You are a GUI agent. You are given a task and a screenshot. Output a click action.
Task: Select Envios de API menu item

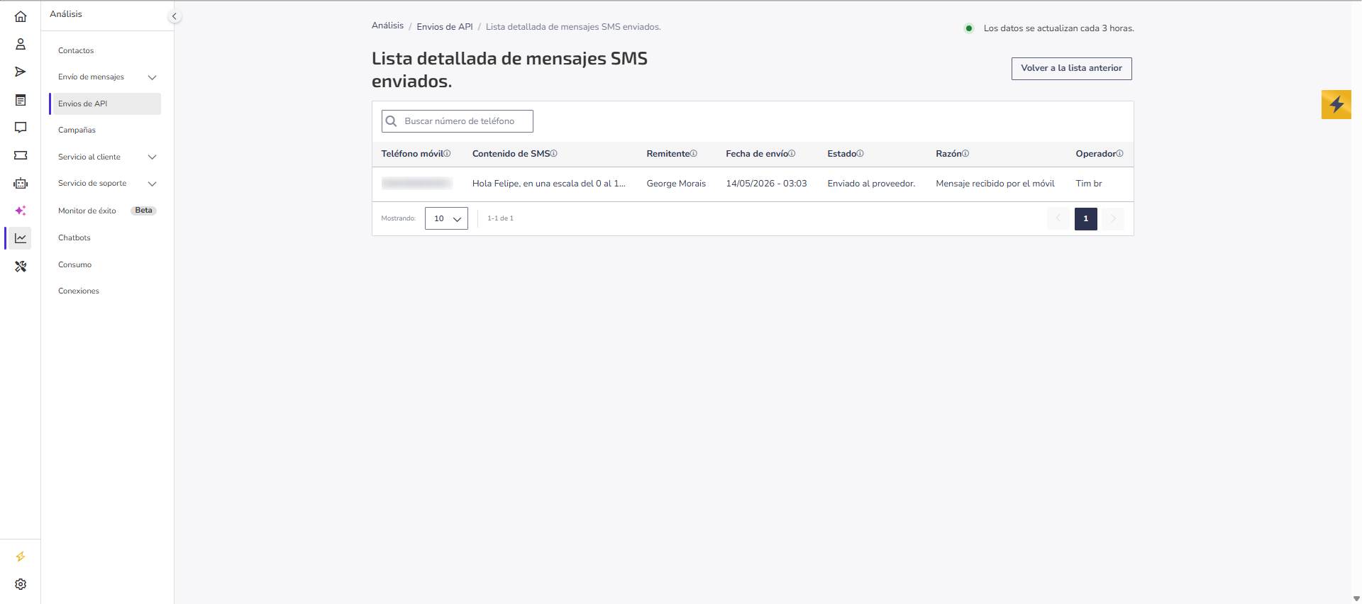click(x=106, y=104)
